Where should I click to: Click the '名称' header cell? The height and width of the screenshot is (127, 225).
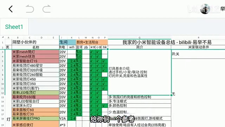tap(36, 47)
